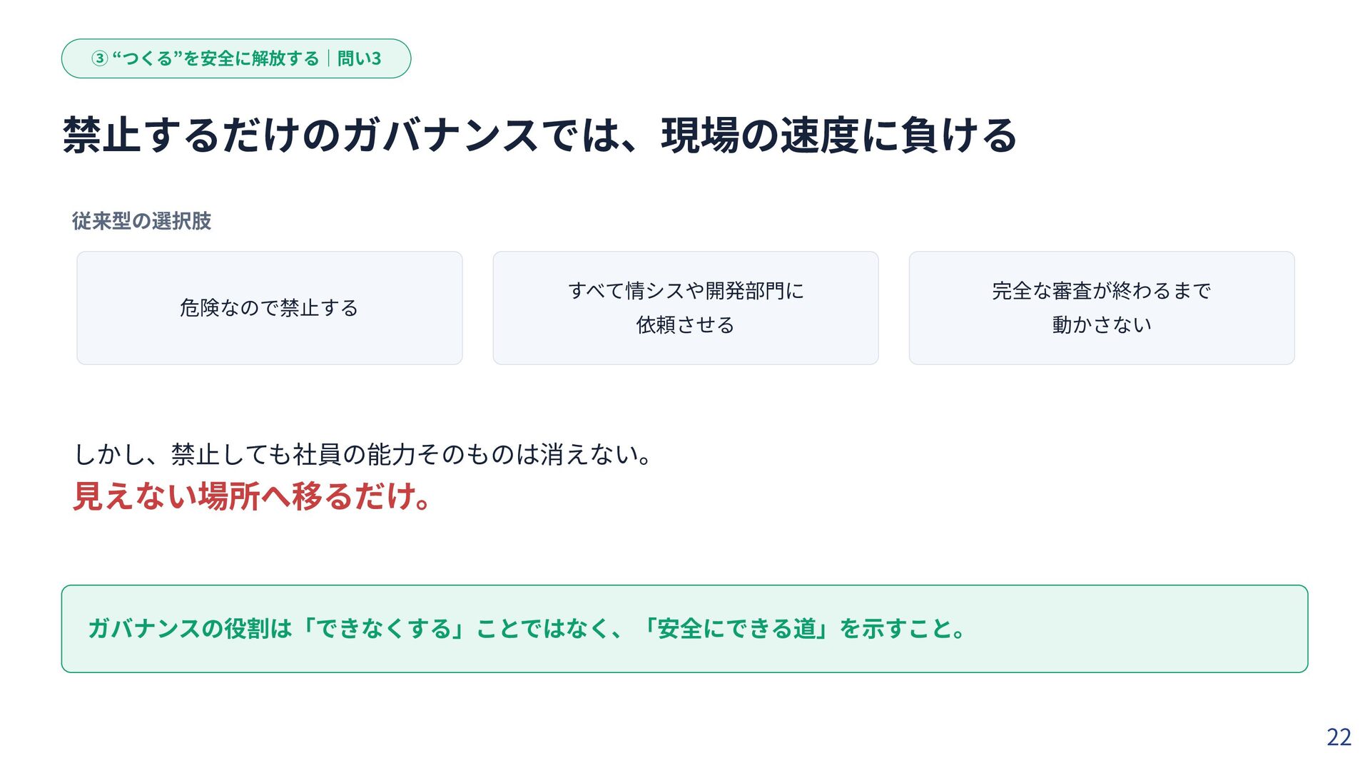Select the すべて情シスや開発部門に card
Viewport: 1370px width, 770px height.
coord(686,308)
